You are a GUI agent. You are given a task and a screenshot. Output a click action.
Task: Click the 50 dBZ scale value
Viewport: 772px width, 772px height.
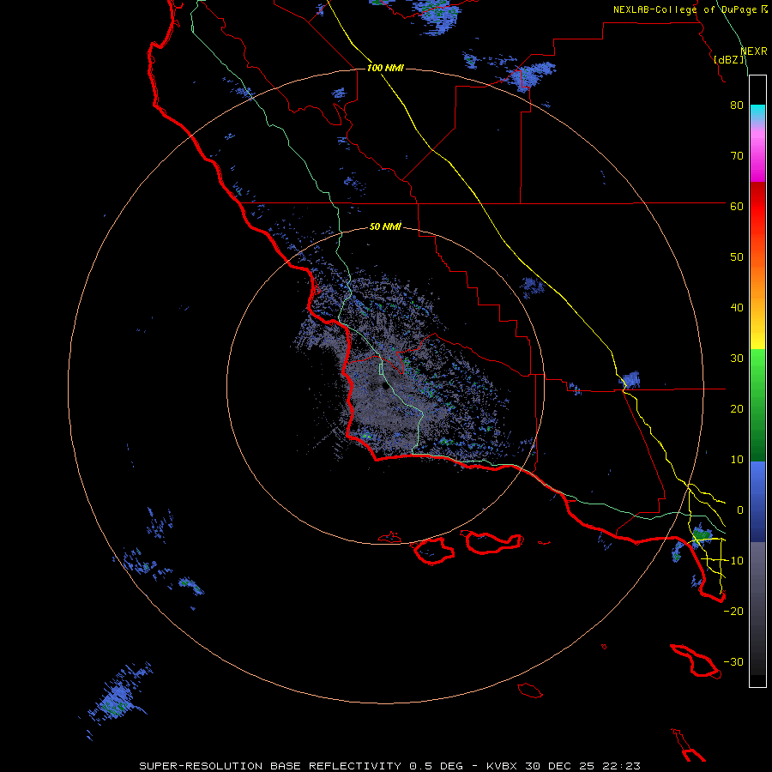737,257
